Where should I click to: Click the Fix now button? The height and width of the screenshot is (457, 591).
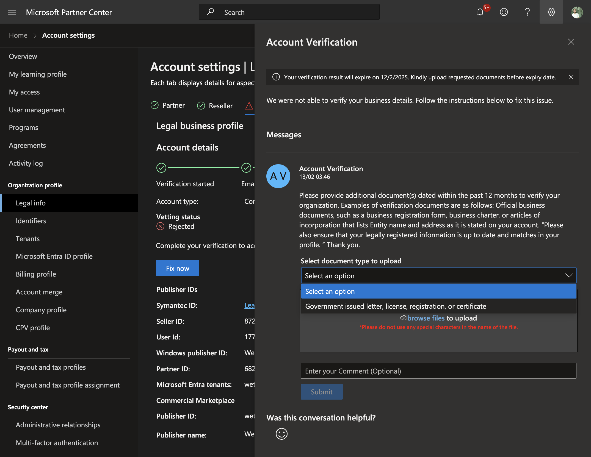tap(178, 268)
